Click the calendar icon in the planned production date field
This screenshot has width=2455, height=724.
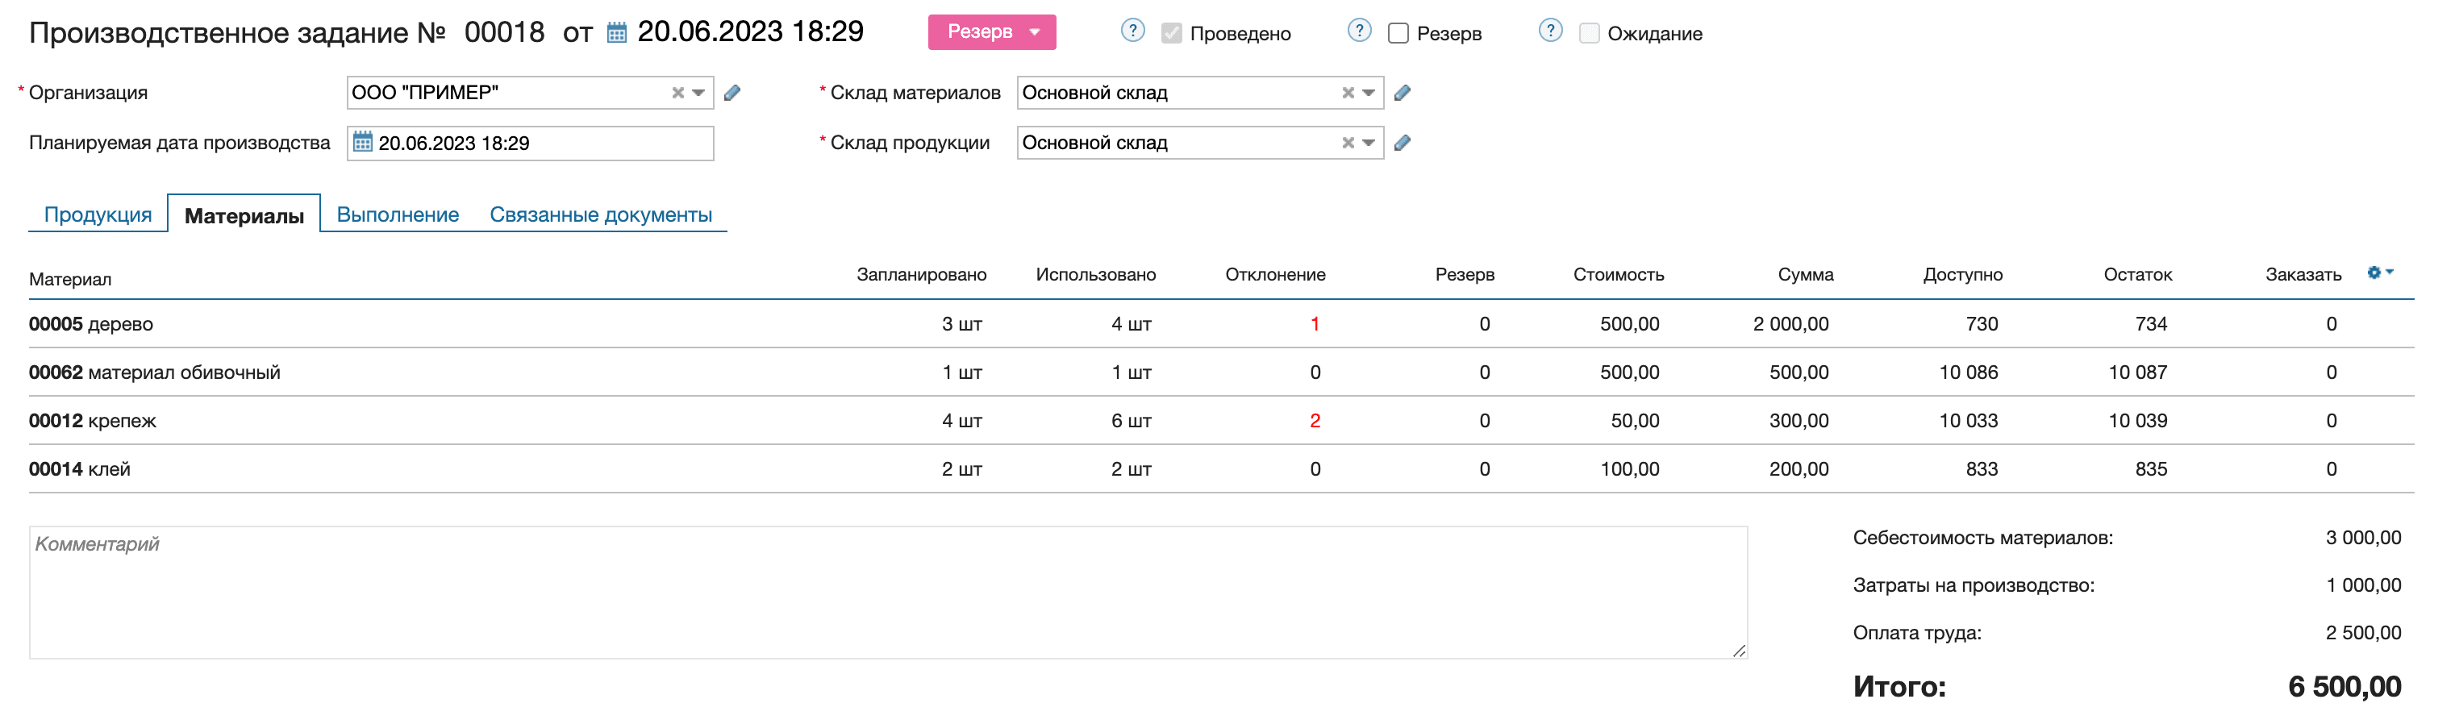click(363, 143)
